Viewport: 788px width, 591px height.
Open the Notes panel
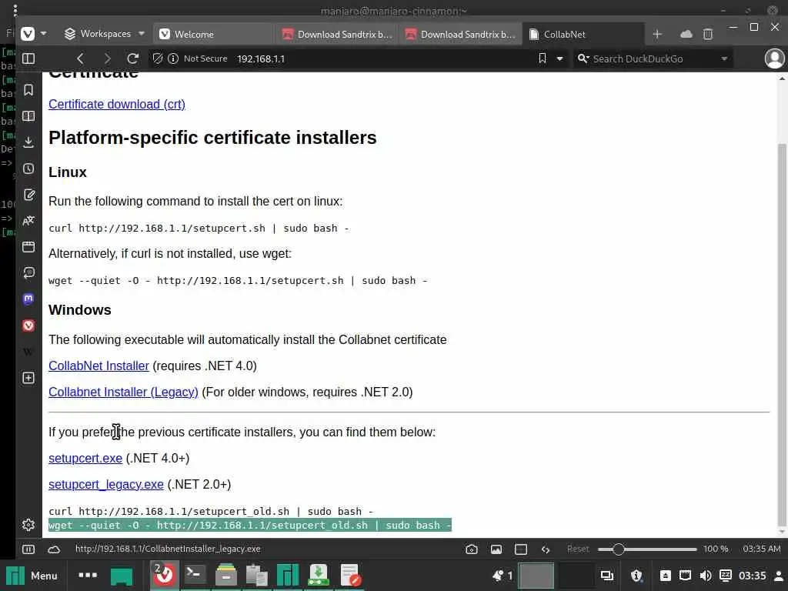[x=28, y=195]
